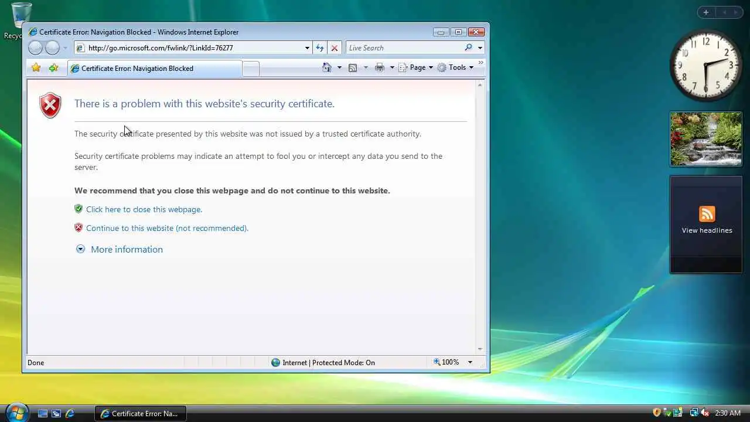This screenshot has height=422, width=750.
Task: Click the Print toolbar icon
Action: pyautogui.click(x=380, y=67)
